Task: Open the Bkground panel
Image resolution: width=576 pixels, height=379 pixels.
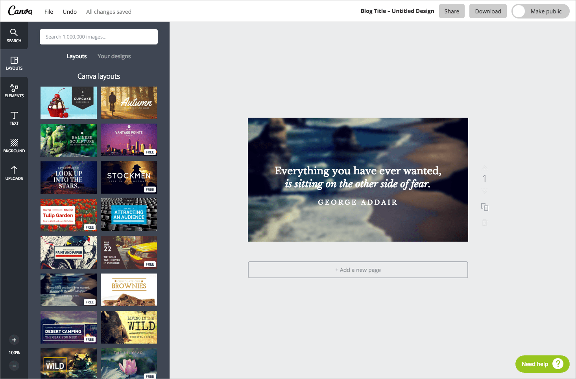Action: tap(14, 146)
